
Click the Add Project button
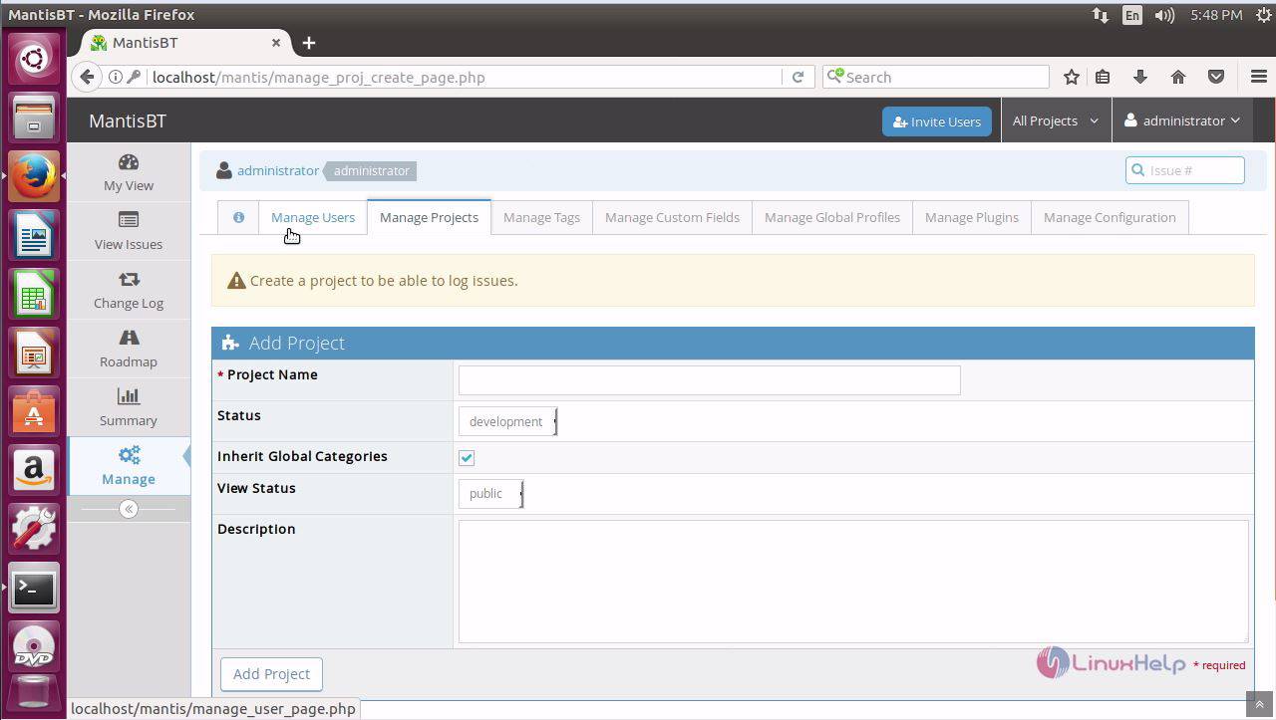[271, 674]
